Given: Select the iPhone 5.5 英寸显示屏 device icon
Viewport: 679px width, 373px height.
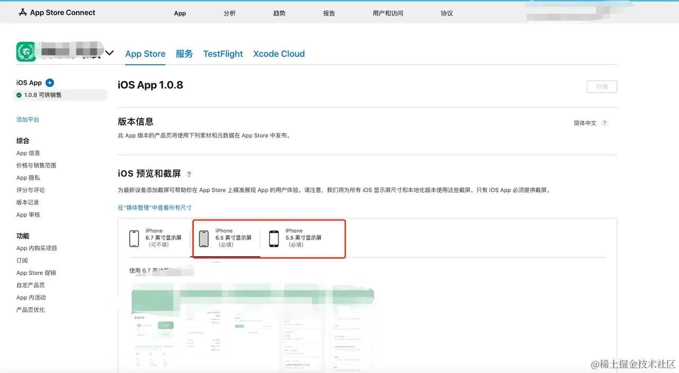Looking at the screenshot, I should 274,238.
